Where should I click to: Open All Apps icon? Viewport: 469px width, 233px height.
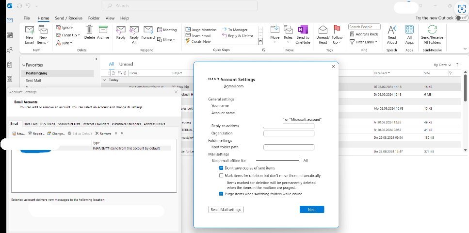(409, 29)
